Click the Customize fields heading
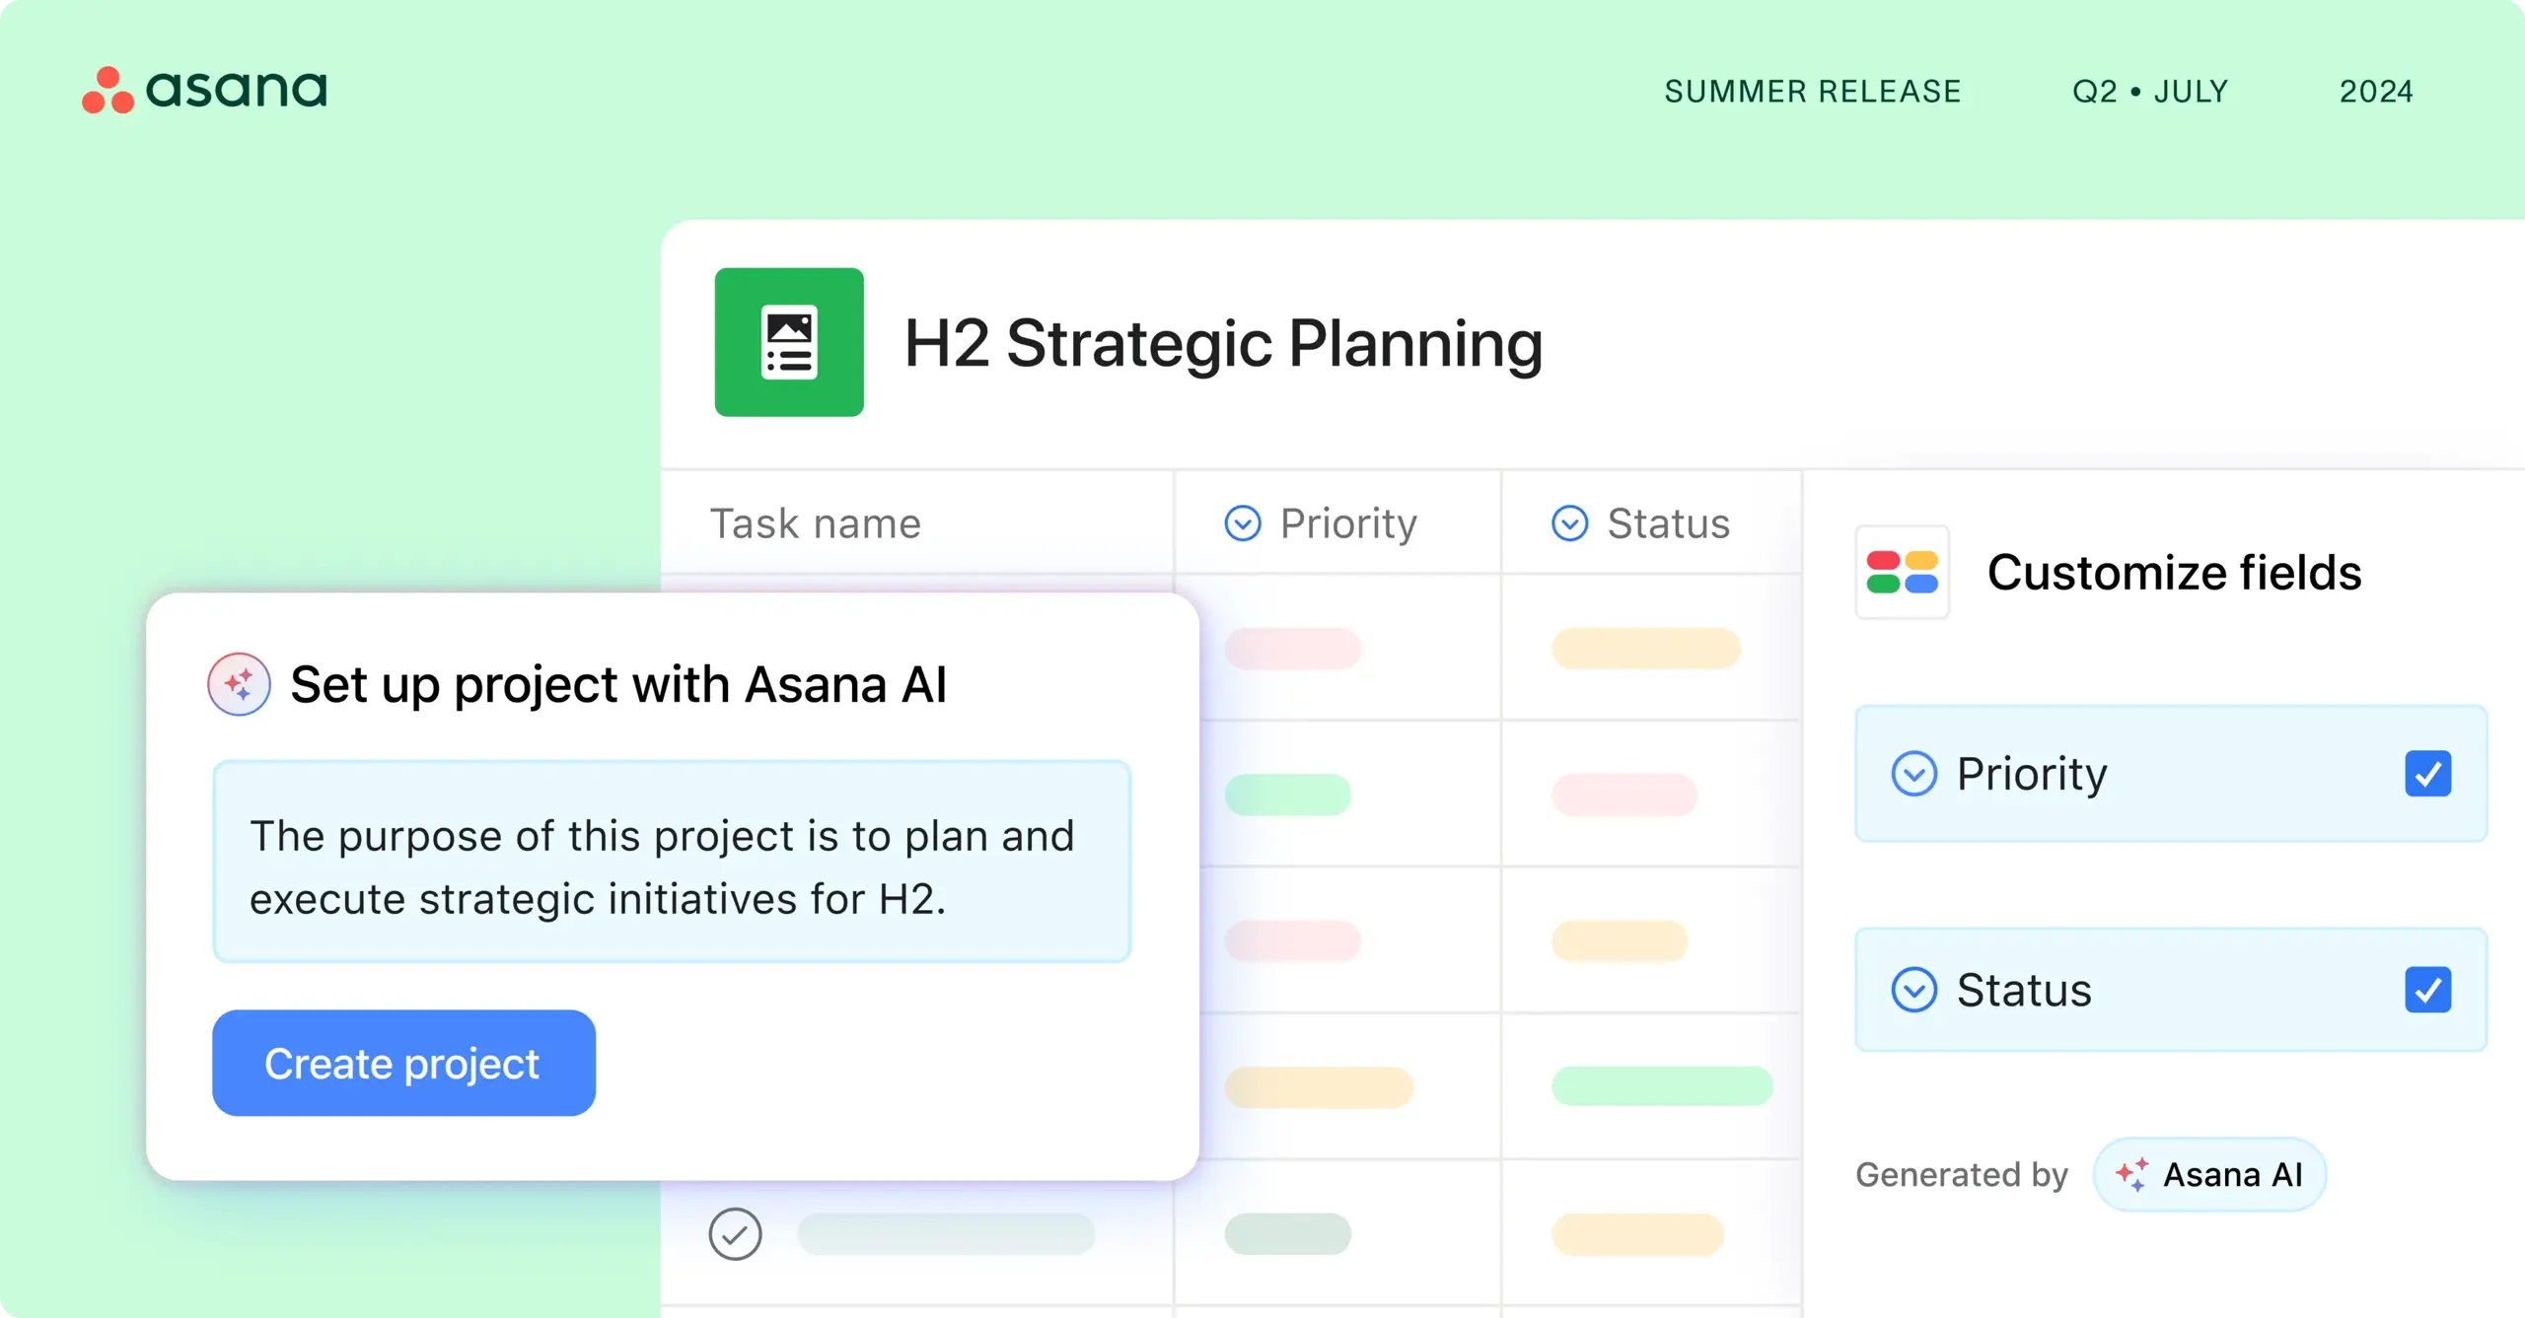This screenshot has width=2525, height=1318. pyautogui.click(x=2174, y=572)
